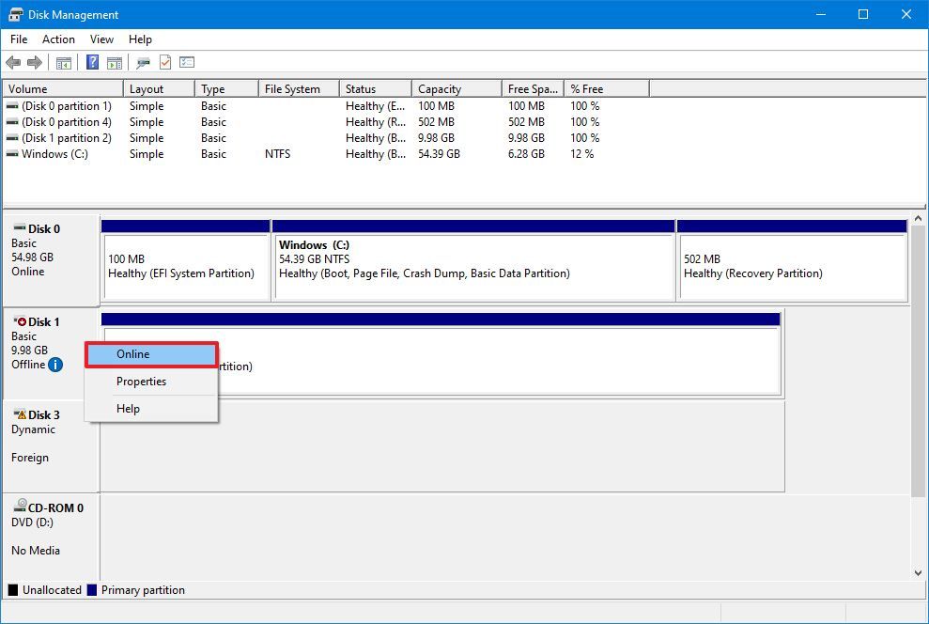The width and height of the screenshot is (929, 624).
Task: Click the vertical scrollbar down arrow
Action: pyautogui.click(x=918, y=572)
